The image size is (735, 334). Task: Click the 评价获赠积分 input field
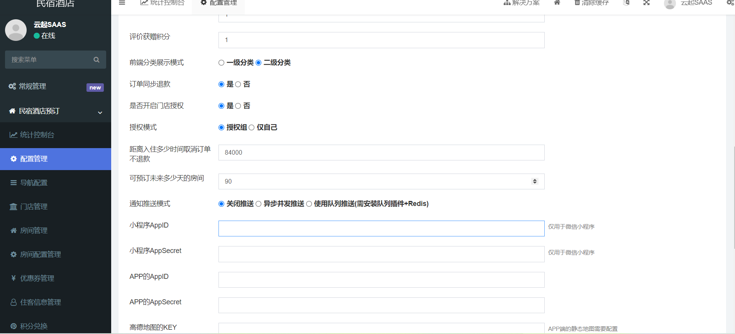[381, 40]
